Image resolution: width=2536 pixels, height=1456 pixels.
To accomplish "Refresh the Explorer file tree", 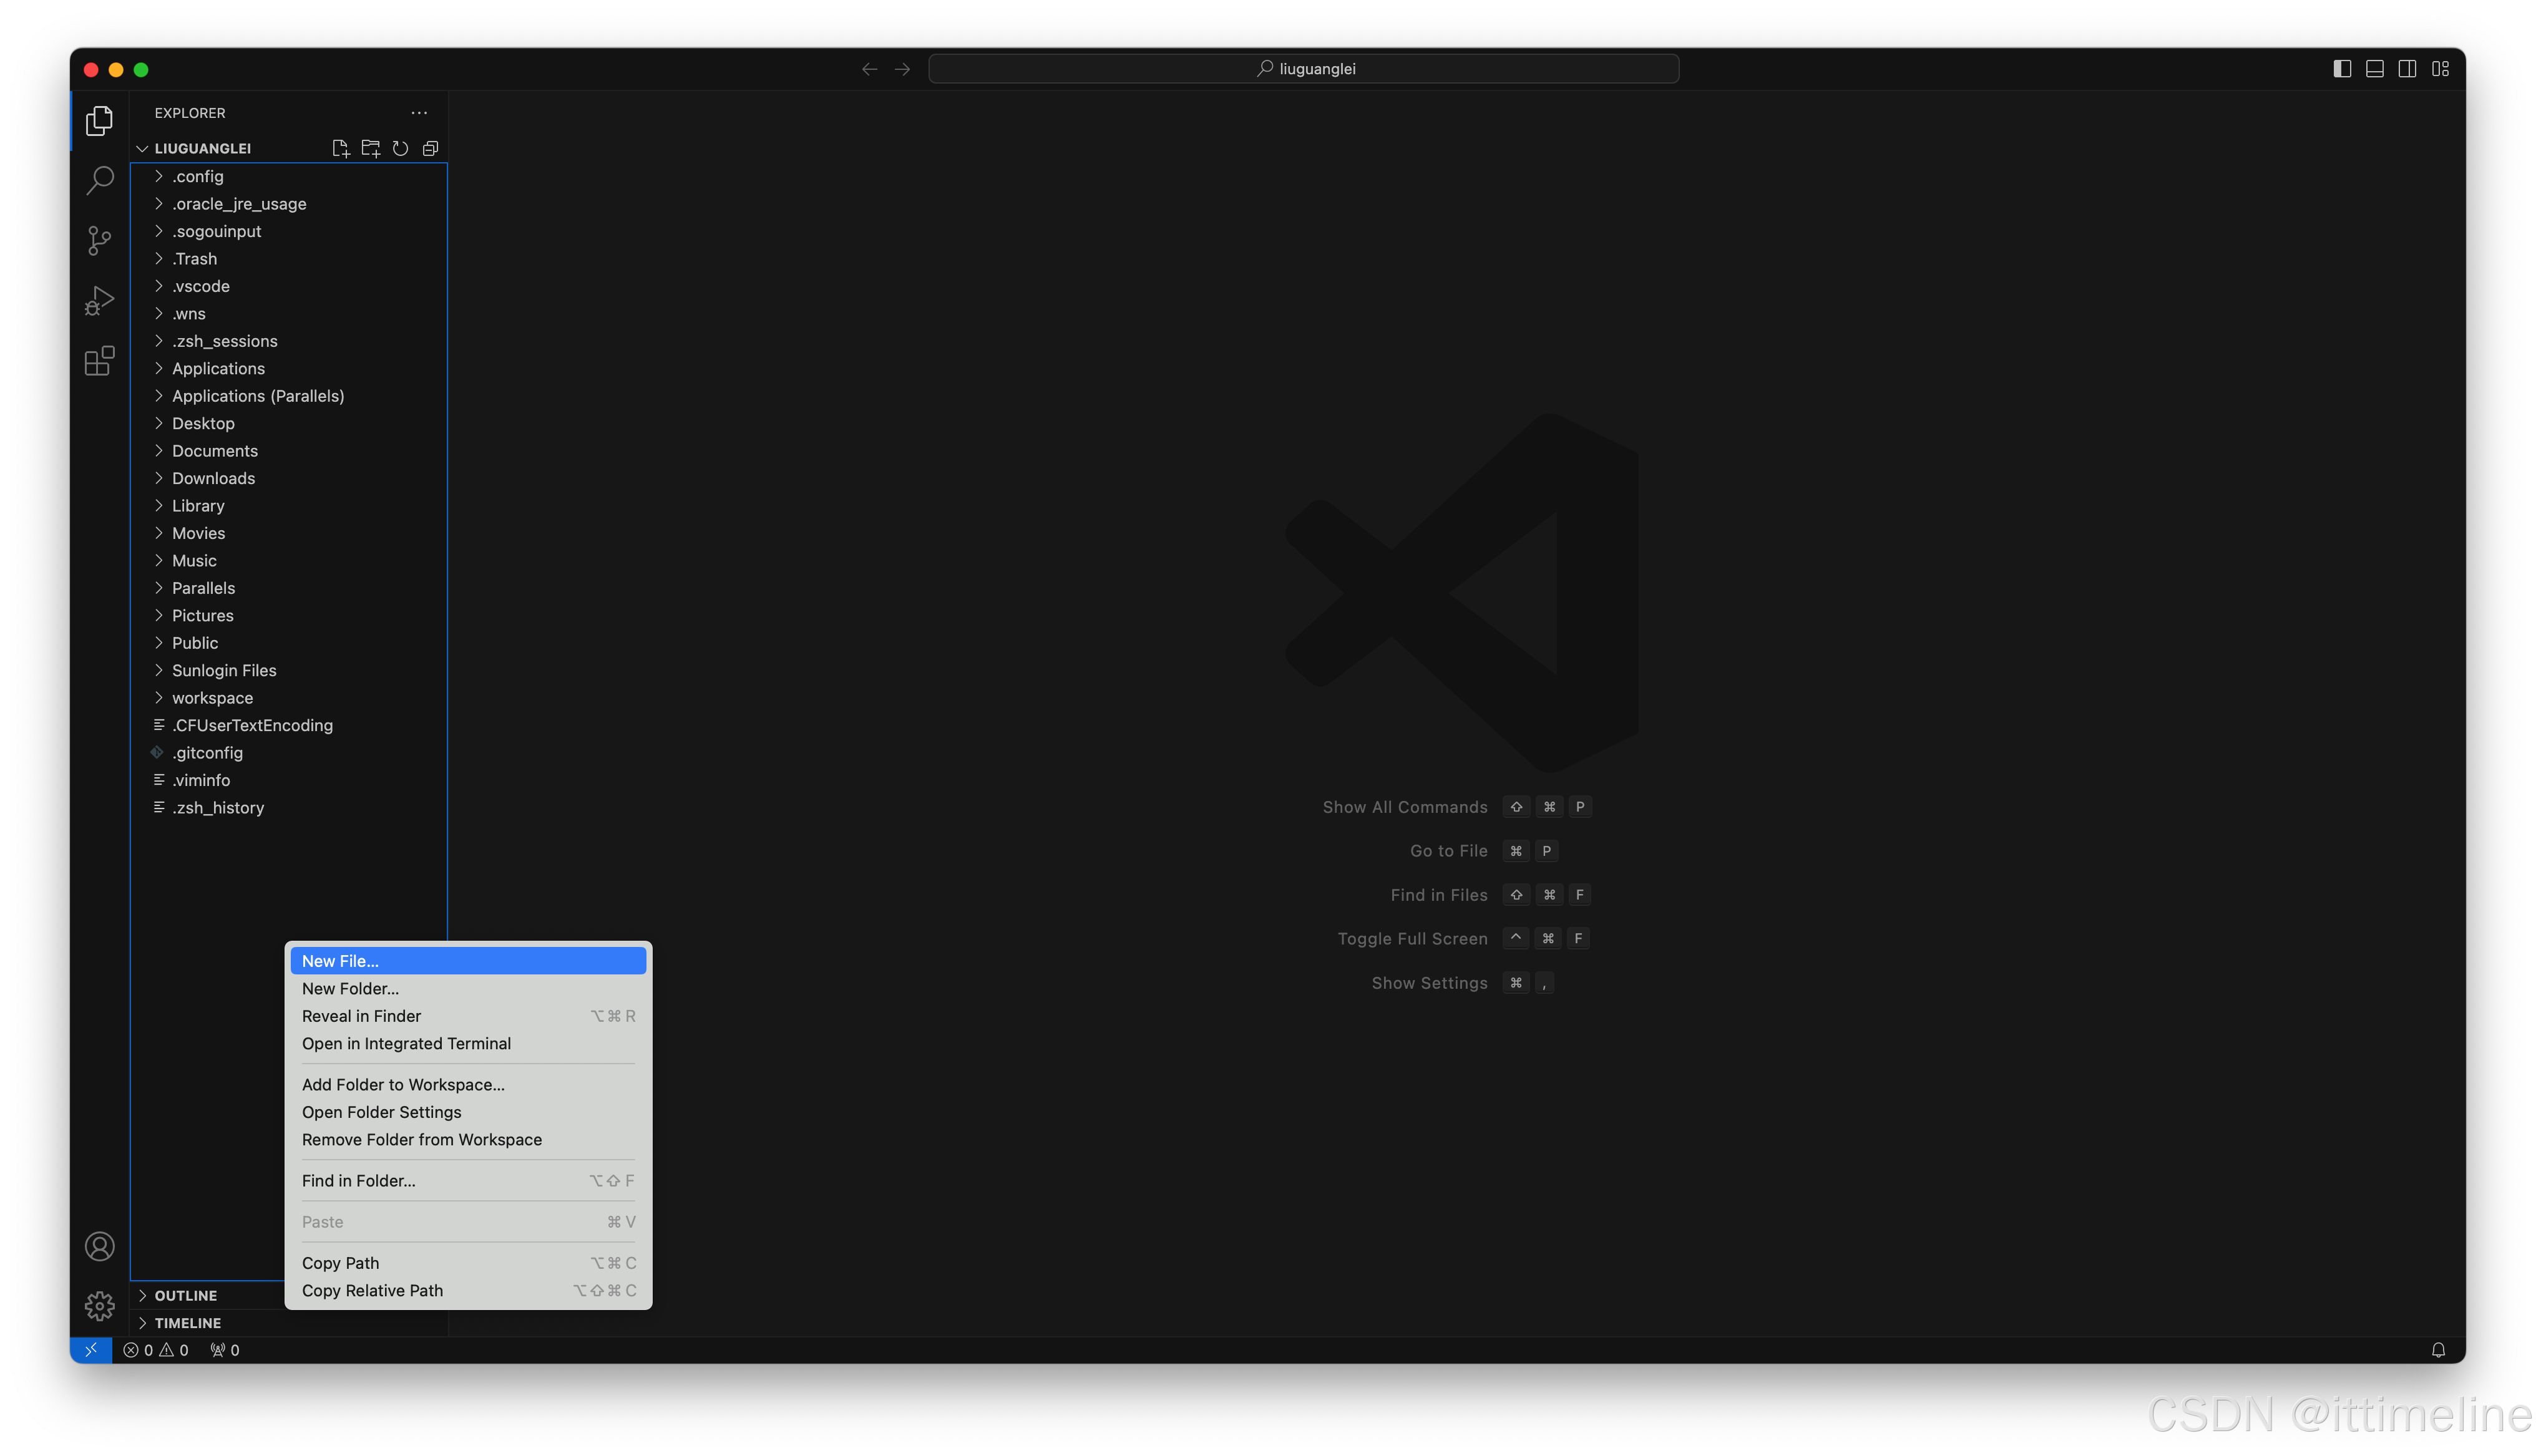I will click(x=400, y=148).
